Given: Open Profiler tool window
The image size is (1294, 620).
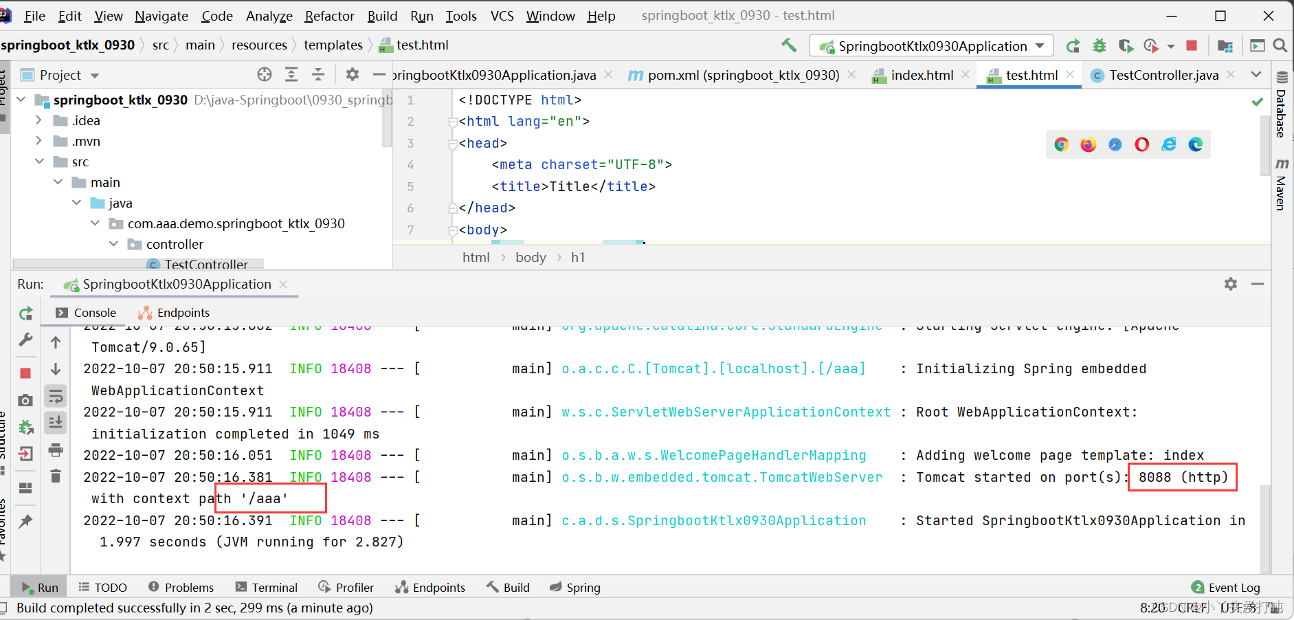Looking at the screenshot, I should [x=346, y=588].
